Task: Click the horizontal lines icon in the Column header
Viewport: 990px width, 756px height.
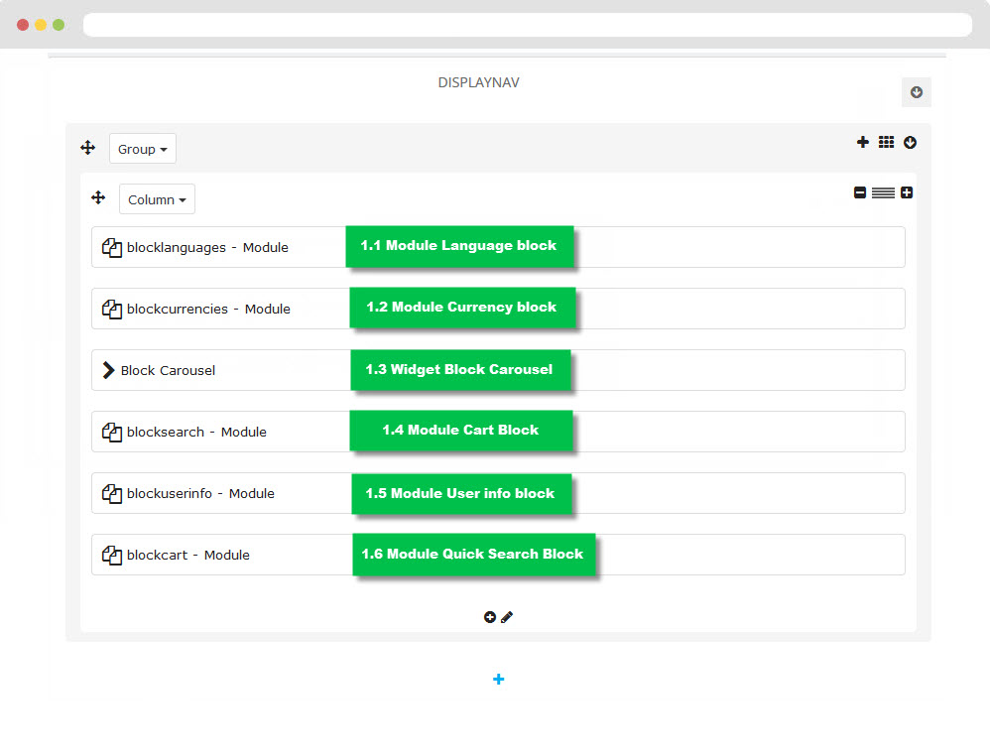Action: click(883, 192)
